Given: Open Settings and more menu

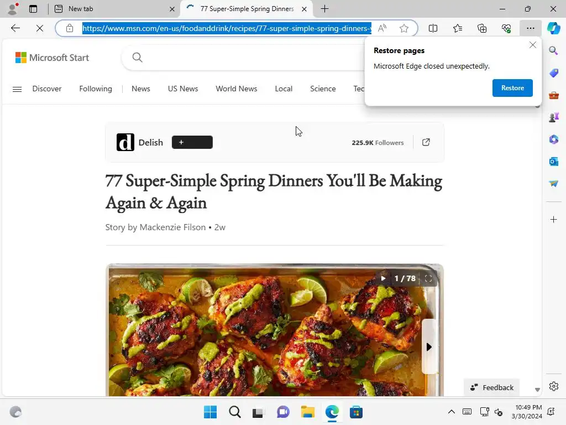Looking at the screenshot, I should 530,28.
